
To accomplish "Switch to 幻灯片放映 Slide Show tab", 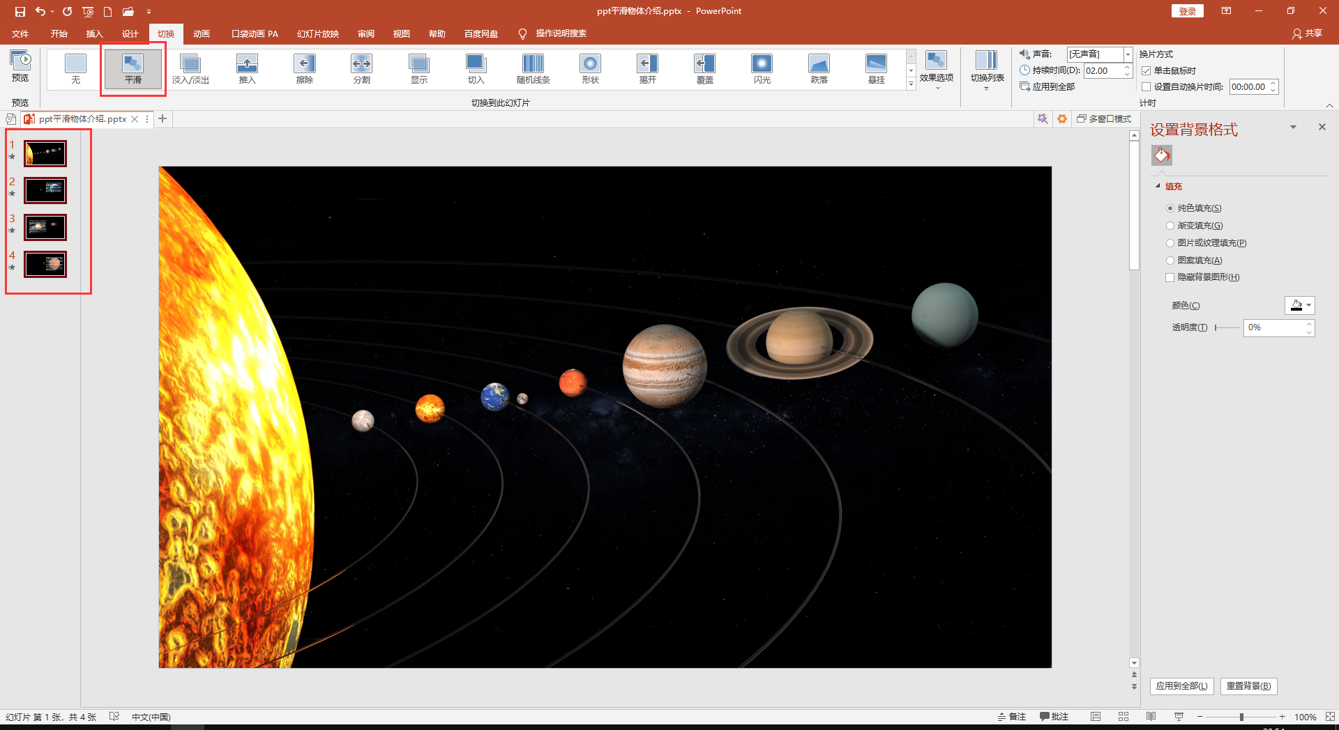I will point(318,33).
